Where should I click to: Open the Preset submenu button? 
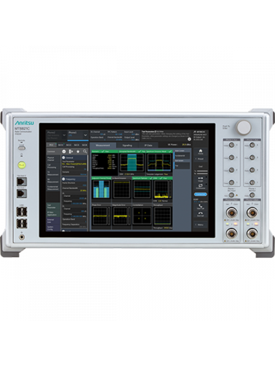pos(200,159)
